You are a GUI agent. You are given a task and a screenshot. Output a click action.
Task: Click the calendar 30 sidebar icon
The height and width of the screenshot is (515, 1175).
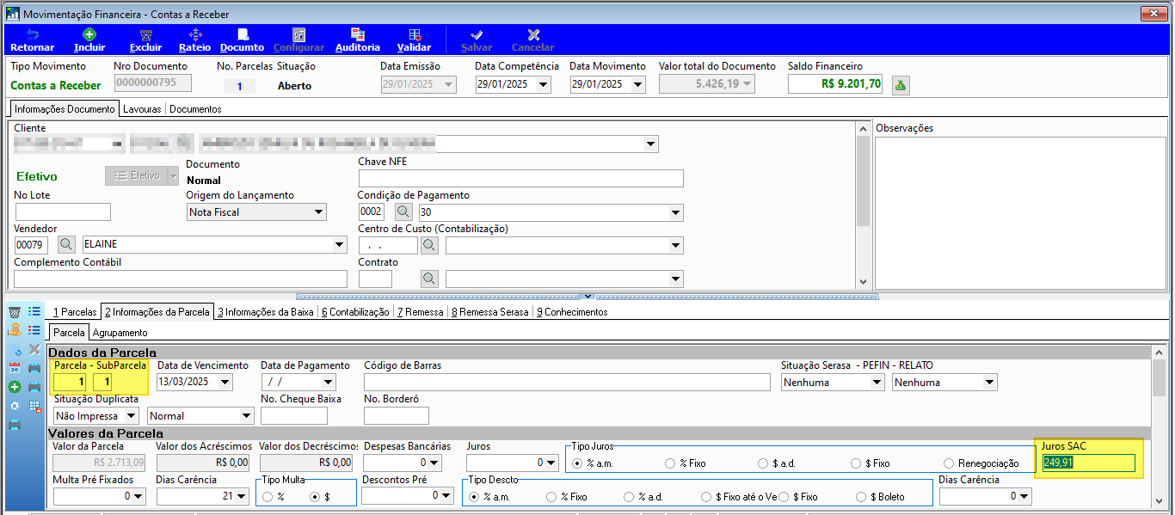15,368
